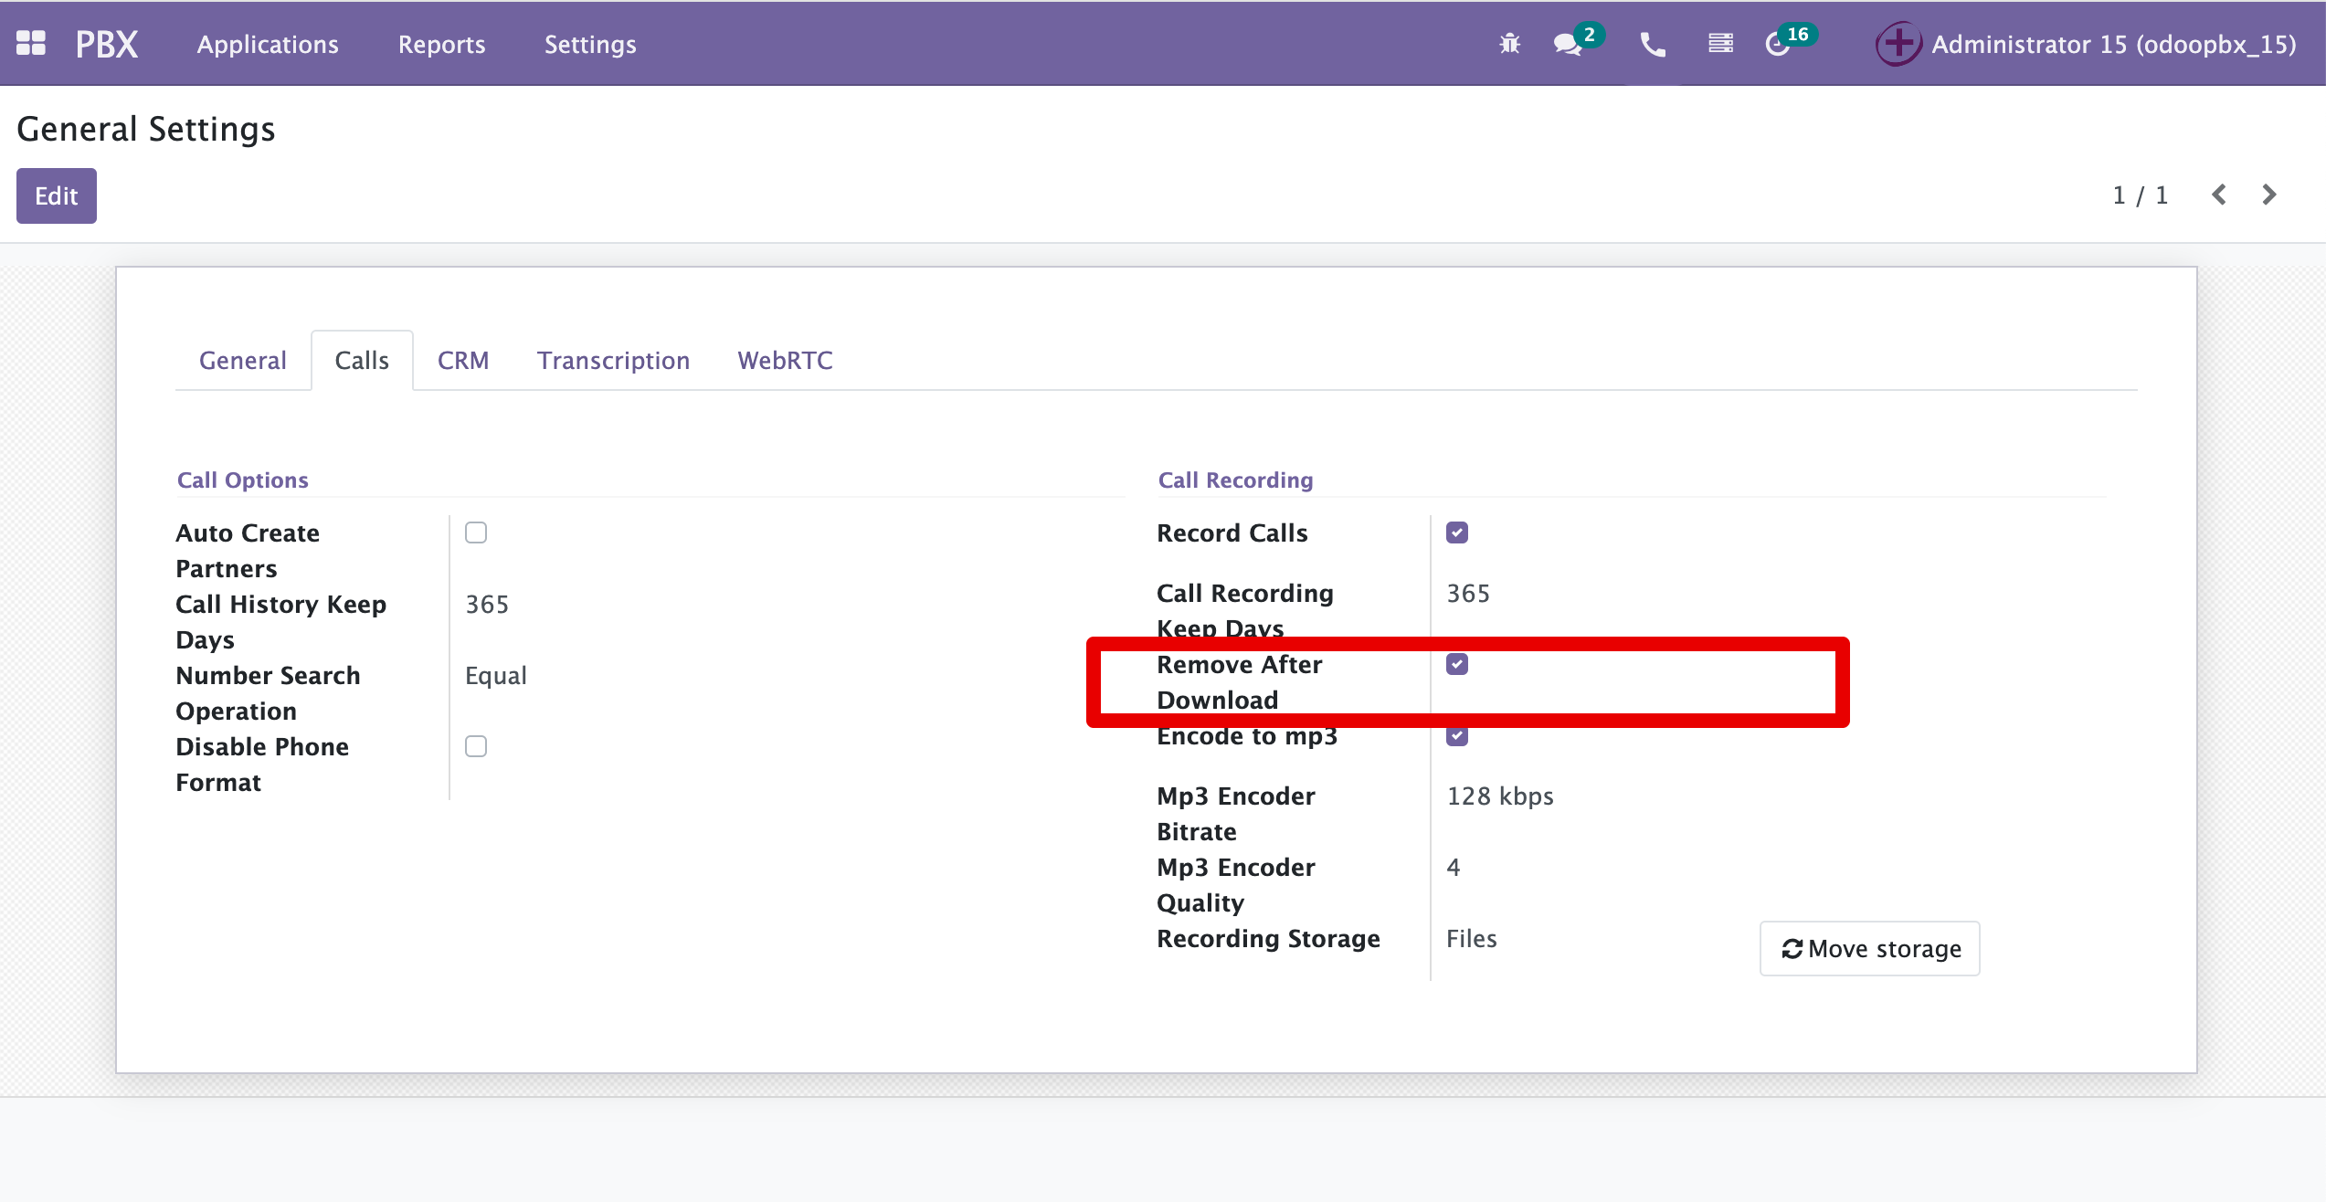
Task: Click the 1 / 1 pager counter
Action: 2141,195
